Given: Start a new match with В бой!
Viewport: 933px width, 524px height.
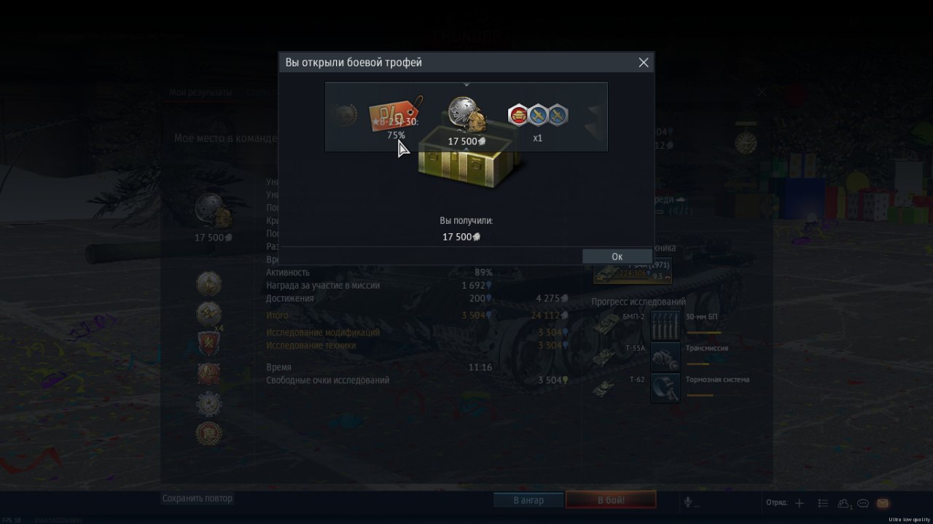Looking at the screenshot, I should (611, 500).
